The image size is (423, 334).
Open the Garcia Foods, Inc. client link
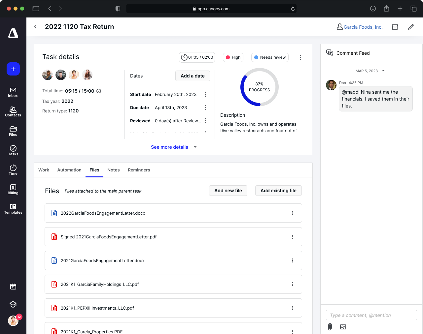[363, 27]
